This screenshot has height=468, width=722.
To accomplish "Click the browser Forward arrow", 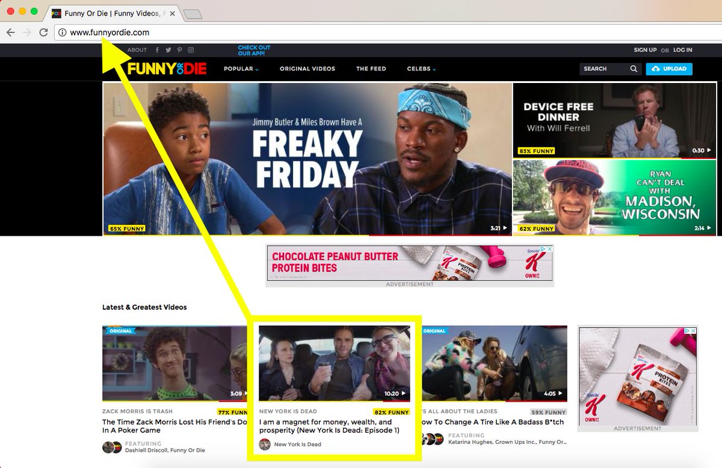I will tap(27, 32).
